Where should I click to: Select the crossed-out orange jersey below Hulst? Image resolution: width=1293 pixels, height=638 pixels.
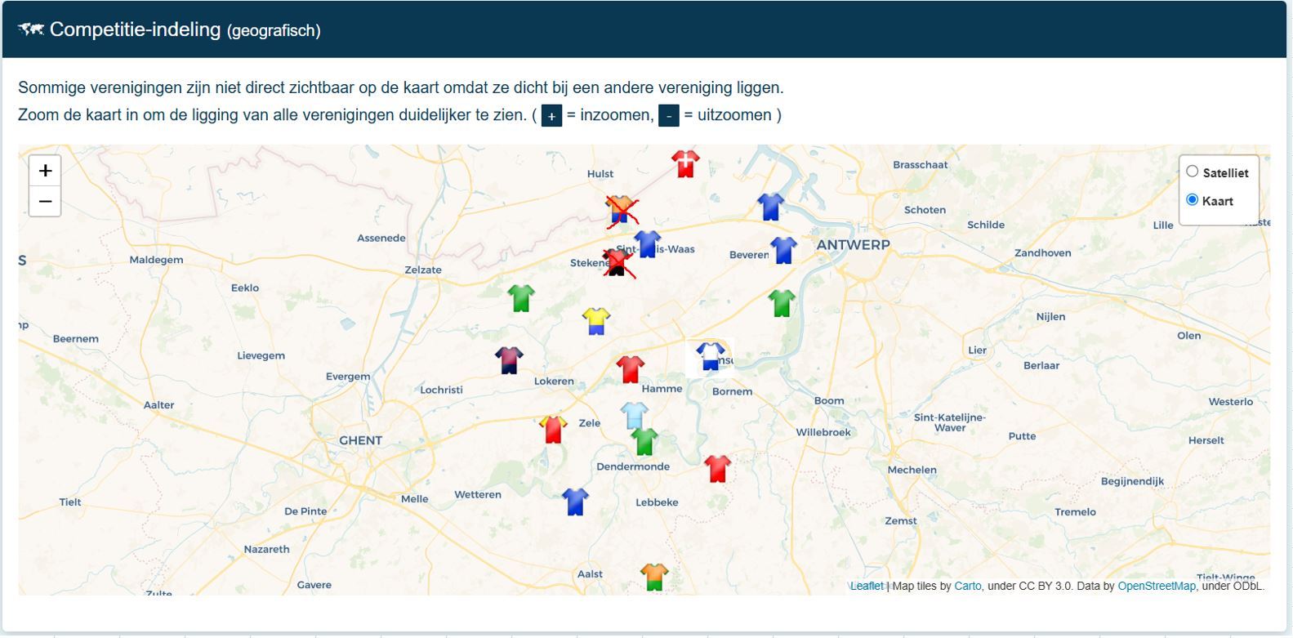pos(621,211)
